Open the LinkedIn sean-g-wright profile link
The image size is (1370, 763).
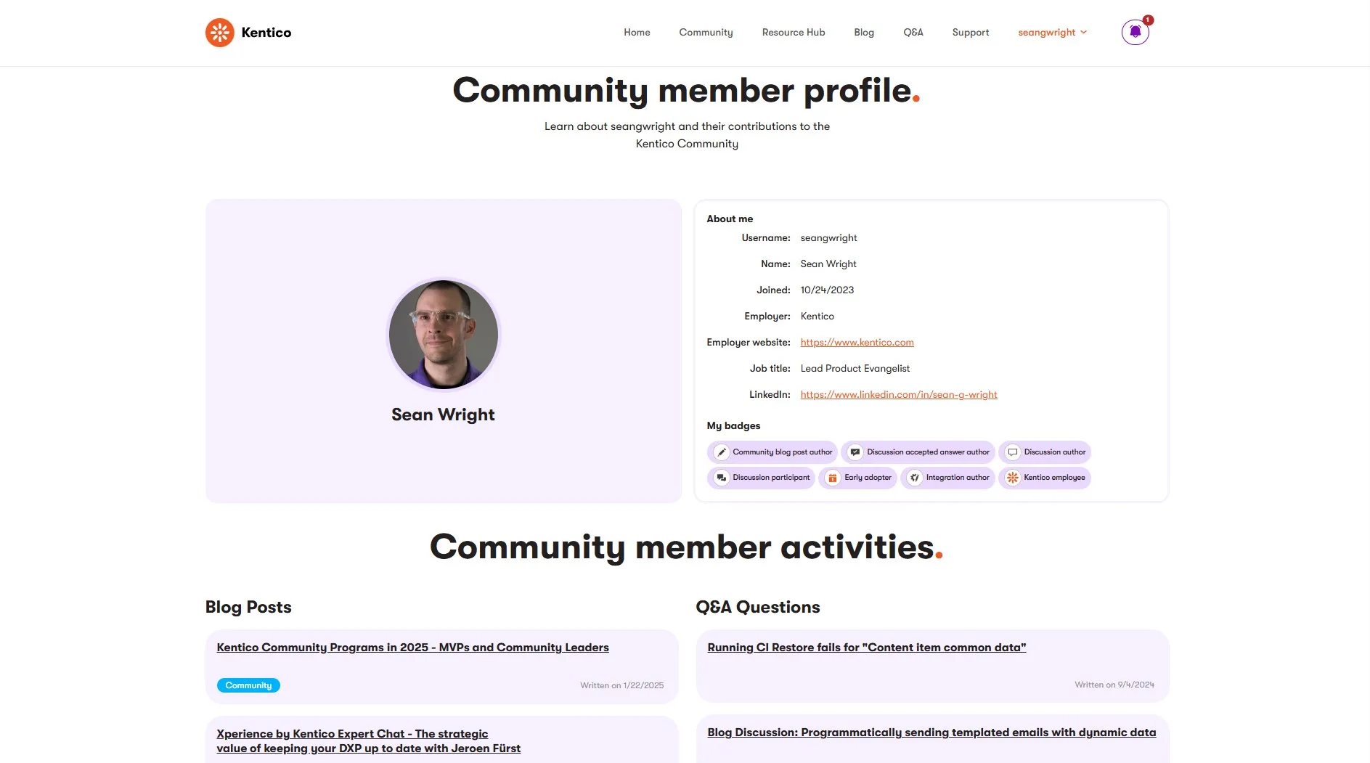pos(899,395)
